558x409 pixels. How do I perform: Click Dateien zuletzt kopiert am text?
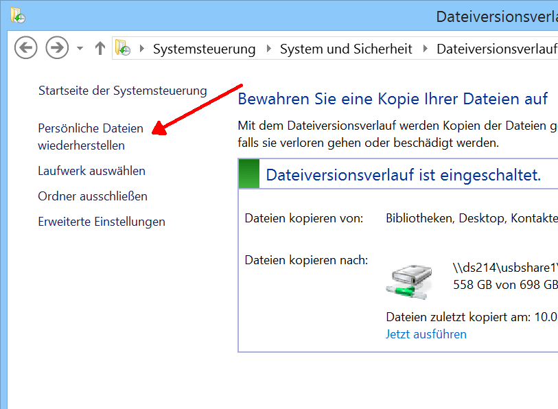point(472,317)
